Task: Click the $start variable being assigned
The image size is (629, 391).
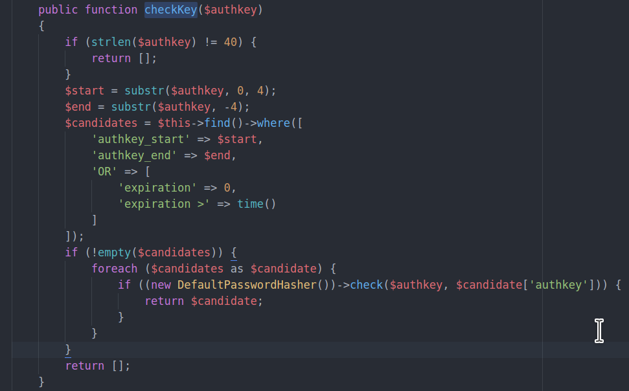Action: click(85, 91)
